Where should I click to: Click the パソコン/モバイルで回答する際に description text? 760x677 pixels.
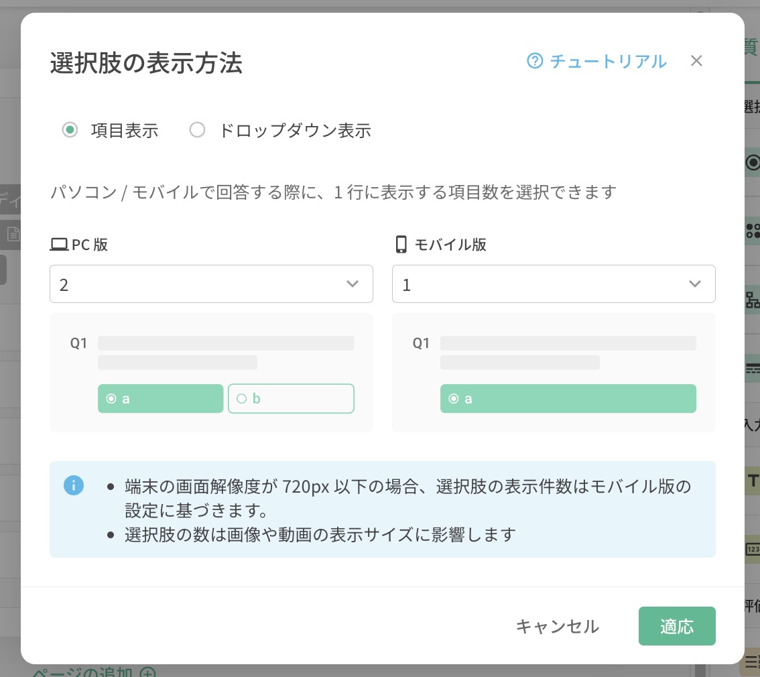[x=333, y=192]
